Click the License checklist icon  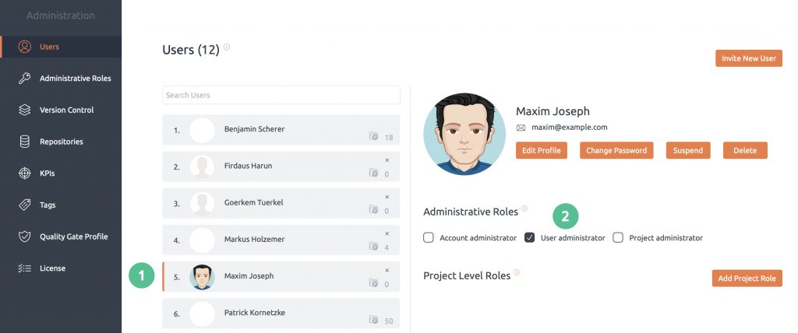[24, 268]
